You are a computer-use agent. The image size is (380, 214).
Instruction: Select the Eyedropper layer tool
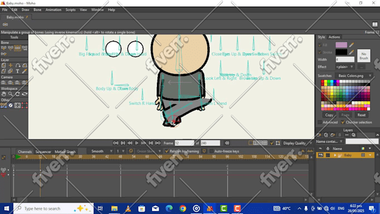pyautogui.click(x=25, y=72)
